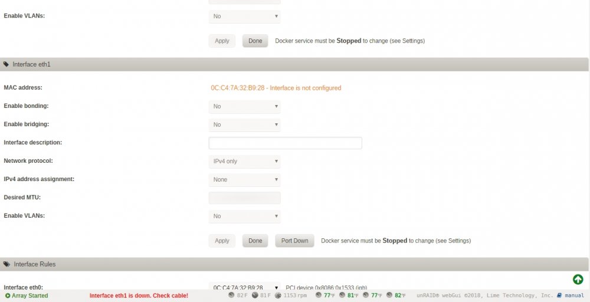This screenshot has height=302, width=590.
Task: Click the 'Enable bridging:' label
Action: (27, 124)
